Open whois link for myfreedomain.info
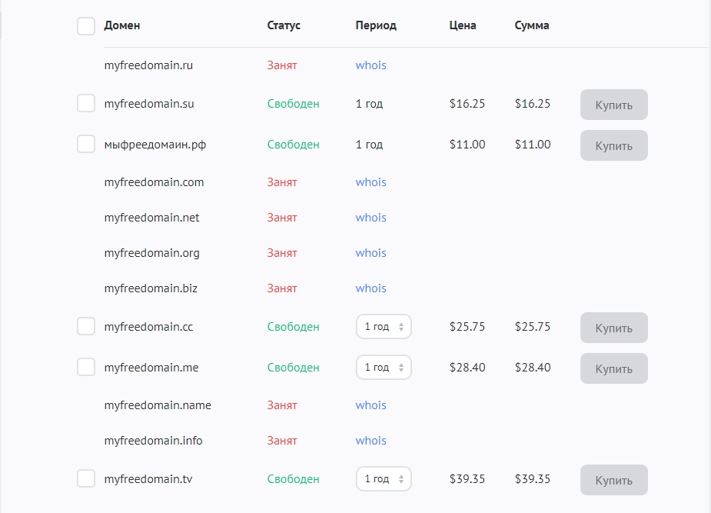 click(370, 441)
